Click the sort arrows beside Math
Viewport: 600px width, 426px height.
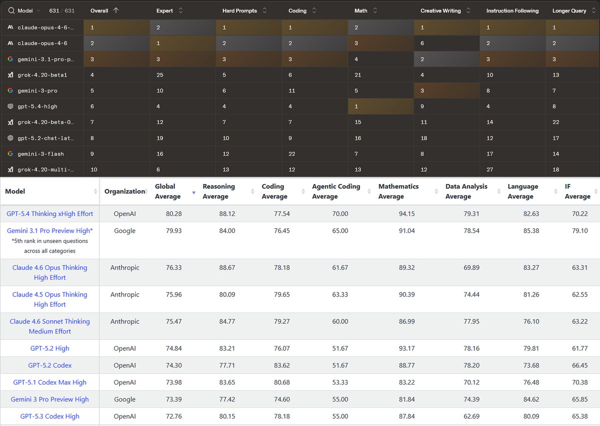374,10
